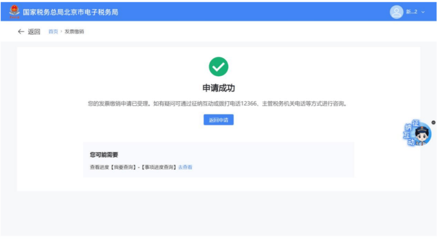Click the 国家税务总局北京市电子税务局 title
The height and width of the screenshot is (239, 438).
coord(71,12)
